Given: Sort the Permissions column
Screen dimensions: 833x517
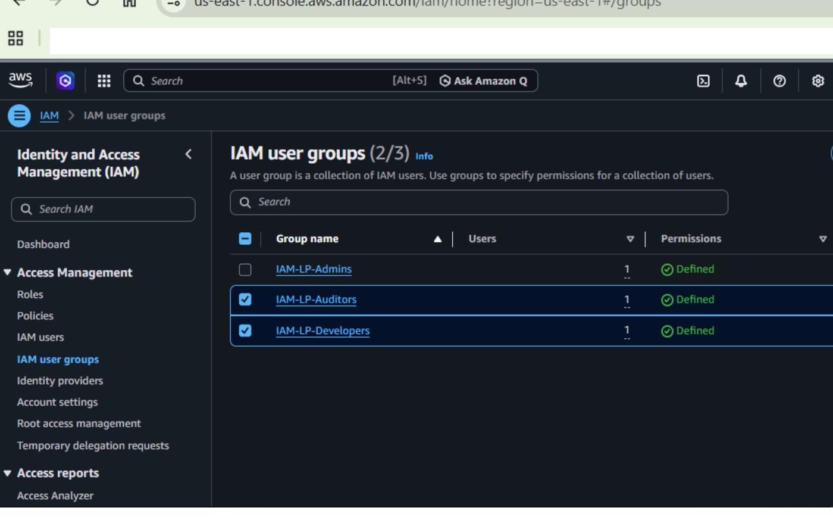Looking at the screenshot, I should pyautogui.click(x=823, y=239).
